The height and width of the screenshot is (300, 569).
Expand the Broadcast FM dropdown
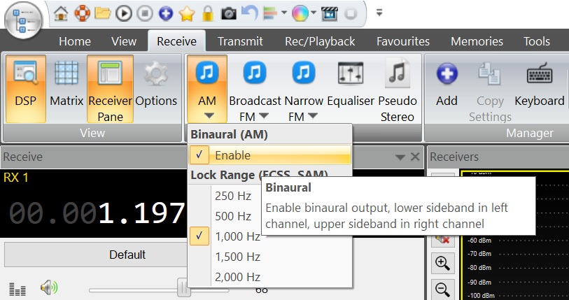[x=264, y=116]
